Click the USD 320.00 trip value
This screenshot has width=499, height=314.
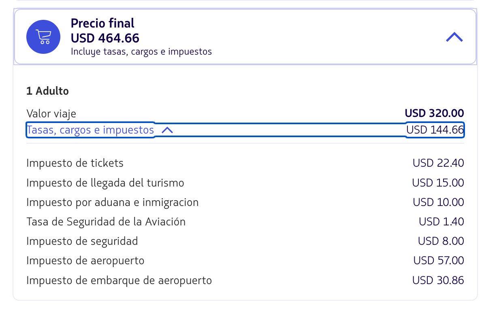click(434, 113)
